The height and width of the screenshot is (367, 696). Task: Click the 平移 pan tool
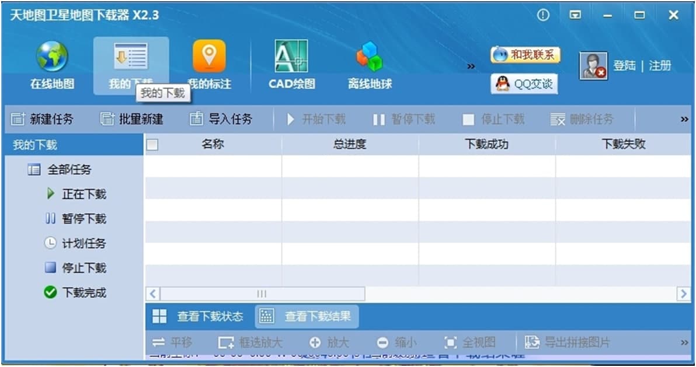[172, 342]
